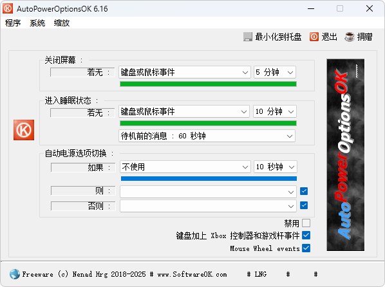This screenshot has height=287, width=385.
Task: Click the blue power-switch progress bar
Action: 209,178
